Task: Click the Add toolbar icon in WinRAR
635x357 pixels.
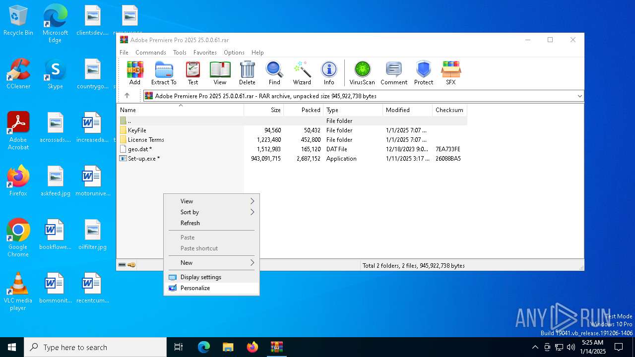Action: click(134, 73)
